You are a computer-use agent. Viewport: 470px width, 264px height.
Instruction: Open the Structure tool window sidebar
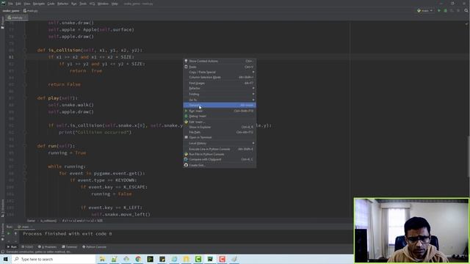(x=2, y=208)
